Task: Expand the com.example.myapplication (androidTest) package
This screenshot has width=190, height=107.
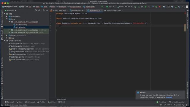Action: (9, 30)
